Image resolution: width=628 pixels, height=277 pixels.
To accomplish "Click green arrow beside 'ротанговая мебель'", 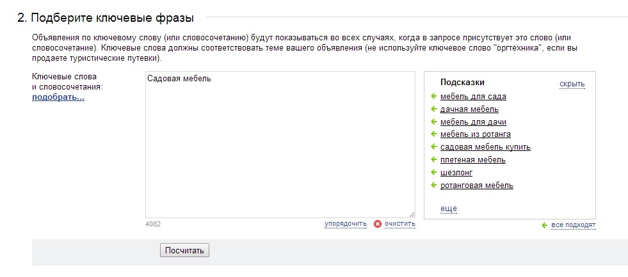I will coord(433,186).
